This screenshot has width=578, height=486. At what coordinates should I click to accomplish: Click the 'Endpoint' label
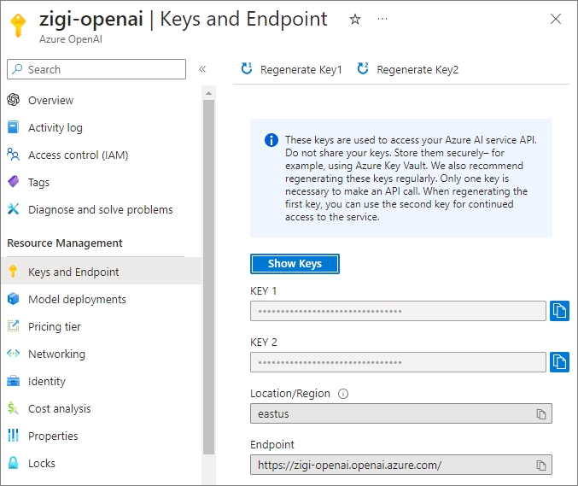[x=272, y=445]
